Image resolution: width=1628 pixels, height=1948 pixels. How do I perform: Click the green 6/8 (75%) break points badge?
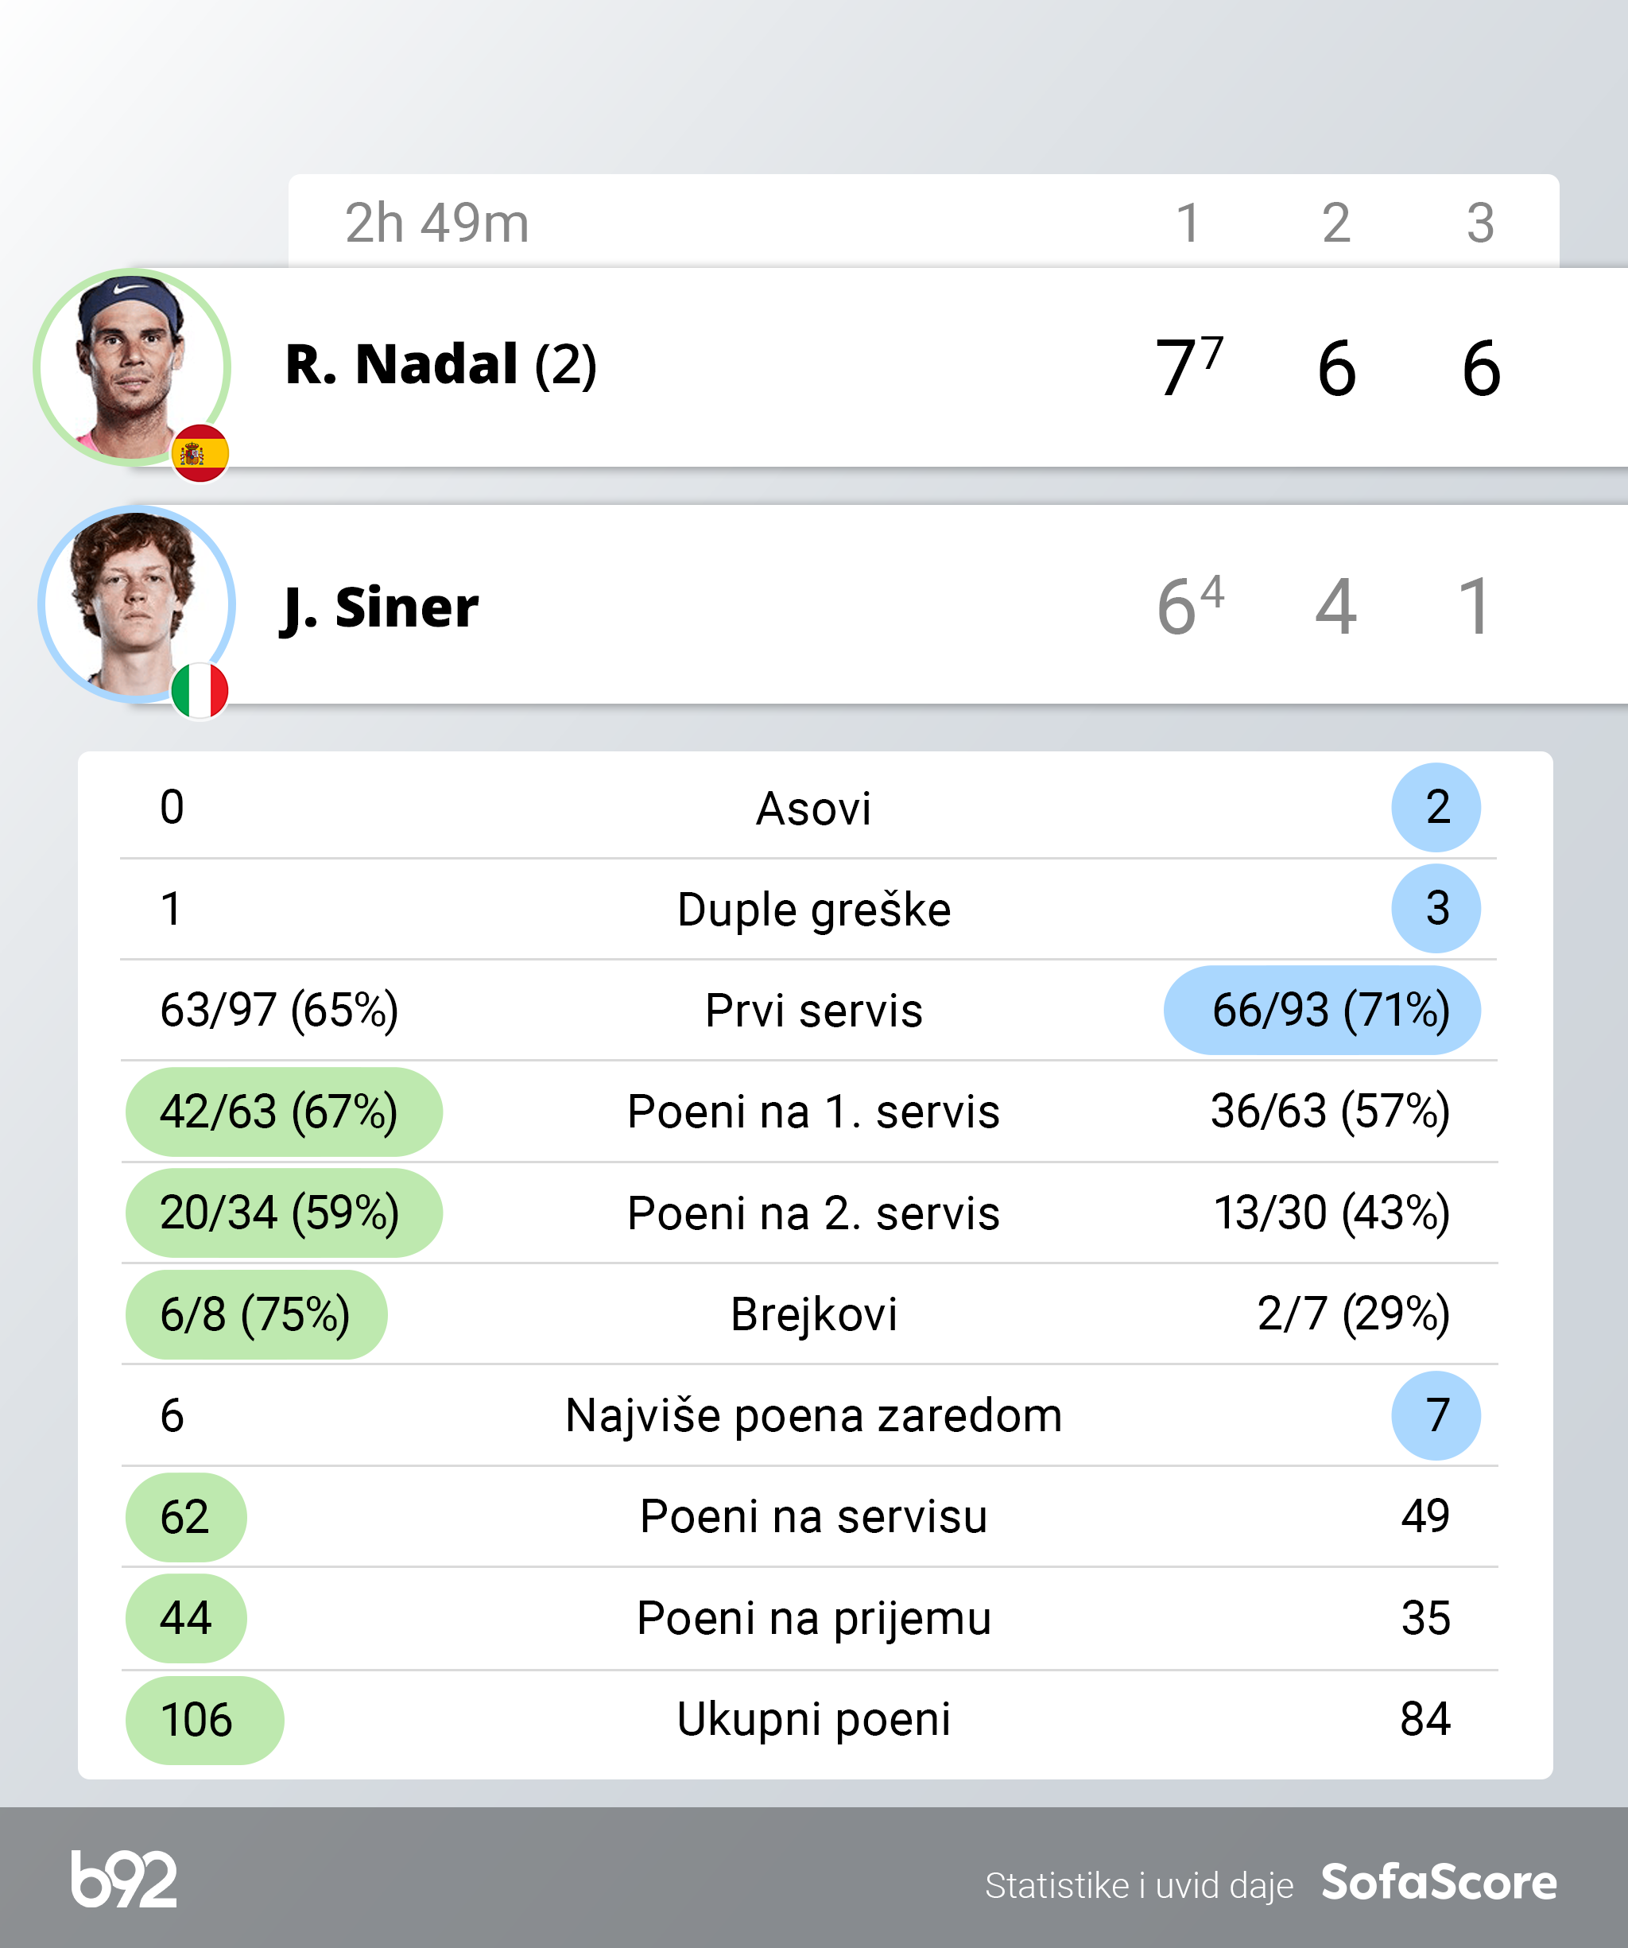[256, 1314]
